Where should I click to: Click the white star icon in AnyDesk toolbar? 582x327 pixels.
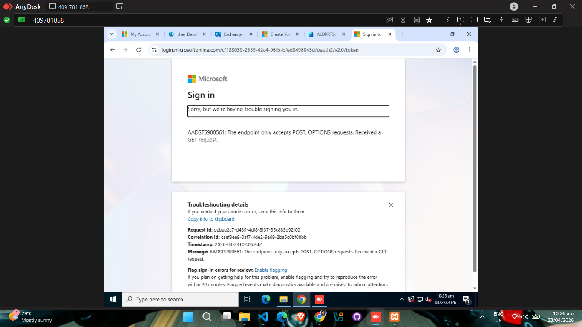click(x=429, y=20)
